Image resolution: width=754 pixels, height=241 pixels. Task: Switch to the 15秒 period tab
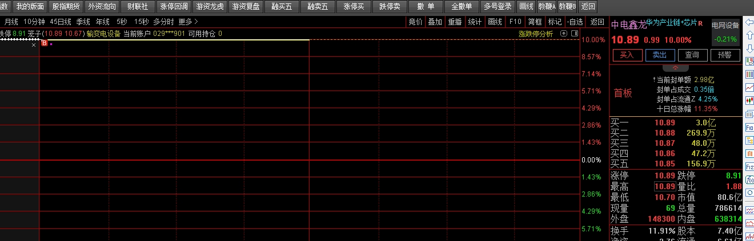pos(141,22)
